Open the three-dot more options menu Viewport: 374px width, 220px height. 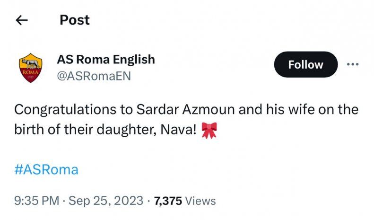pyautogui.click(x=353, y=64)
